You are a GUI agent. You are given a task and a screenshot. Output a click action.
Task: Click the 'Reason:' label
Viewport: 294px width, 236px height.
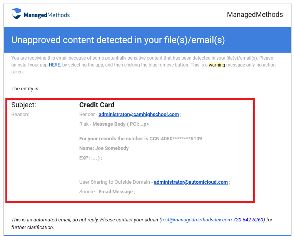coord(20,114)
